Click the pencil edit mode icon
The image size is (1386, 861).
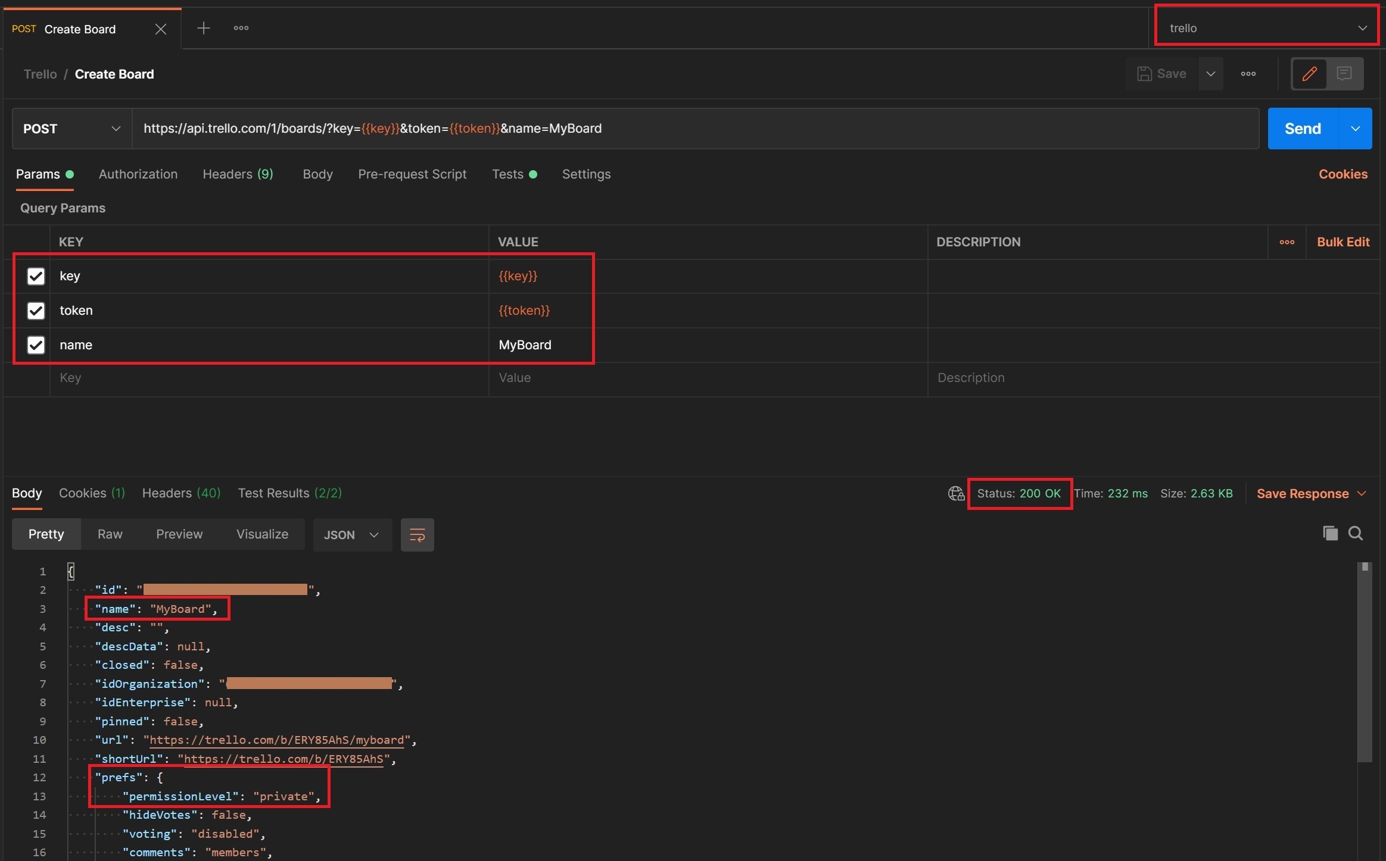[1309, 74]
